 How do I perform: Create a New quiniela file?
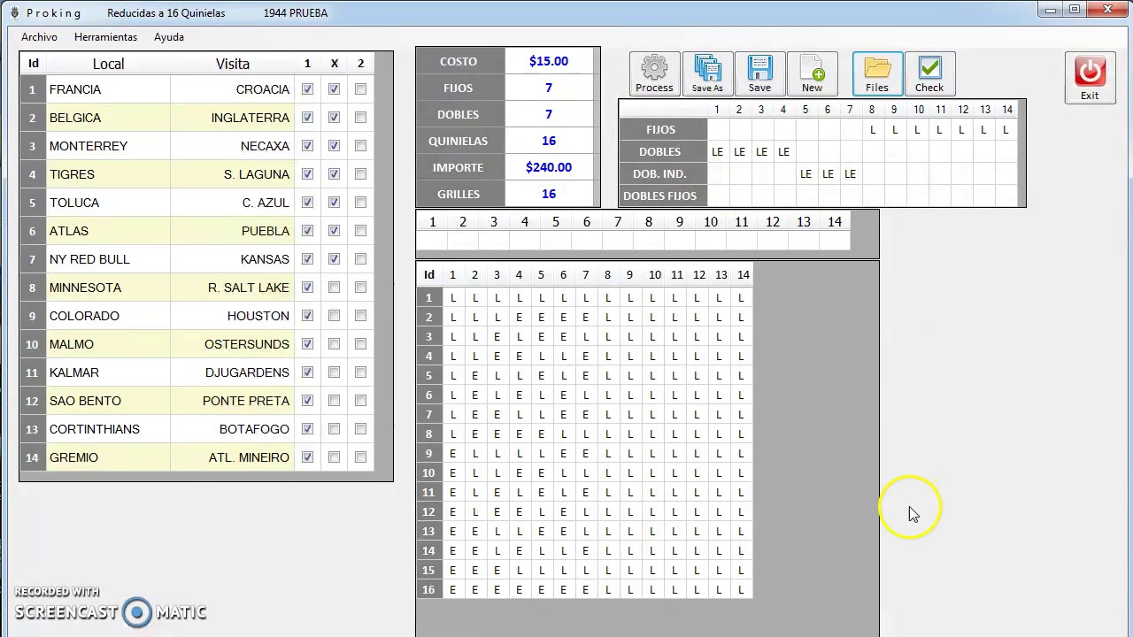[x=812, y=73]
